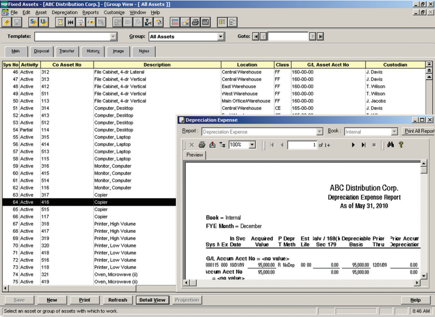Go to next report page arrow
The height and width of the screenshot is (317, 435).
point(353,145)
